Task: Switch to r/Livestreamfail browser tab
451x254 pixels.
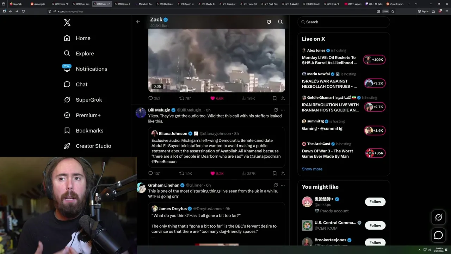Action: pos(395,4)
